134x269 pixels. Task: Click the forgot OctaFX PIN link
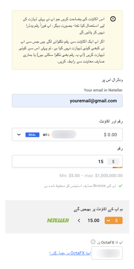coord(70,253)
